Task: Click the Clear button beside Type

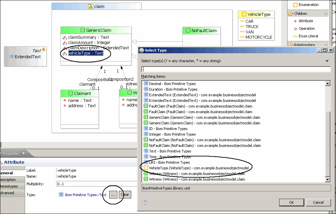Action: tap(125, 195)
